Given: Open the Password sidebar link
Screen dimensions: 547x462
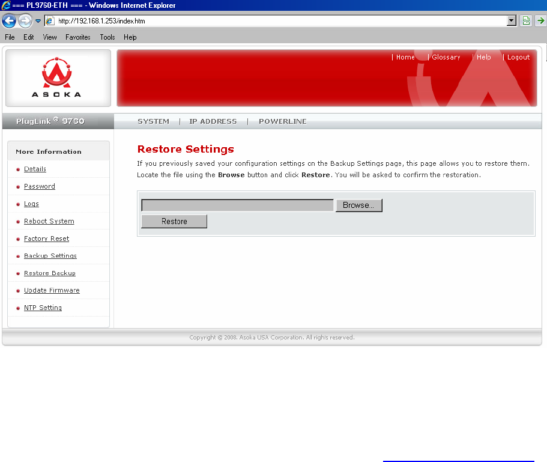Looking at the screenshot, I should coord(40,186).
